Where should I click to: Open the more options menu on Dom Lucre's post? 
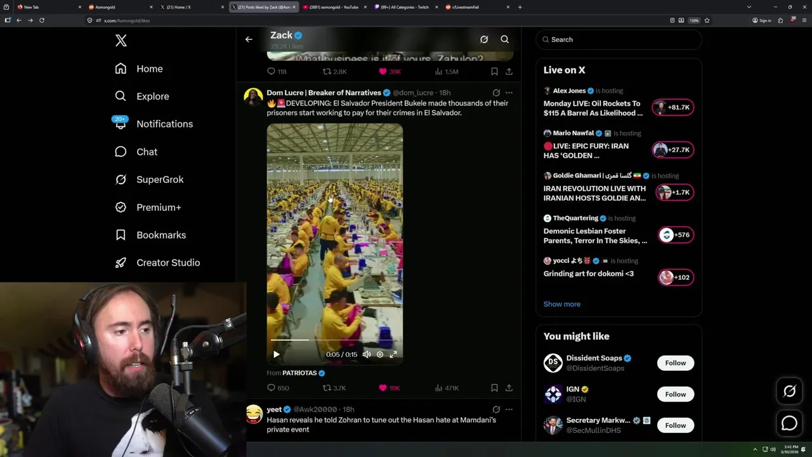coord(509,93)
